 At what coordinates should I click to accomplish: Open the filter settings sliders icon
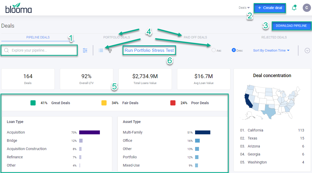pyautogui.click(x=85, y=51)
